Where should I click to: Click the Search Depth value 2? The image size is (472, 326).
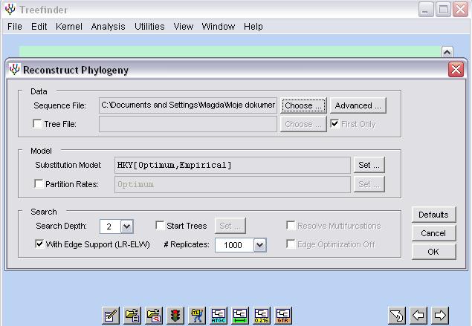click(x=110, y=226)
